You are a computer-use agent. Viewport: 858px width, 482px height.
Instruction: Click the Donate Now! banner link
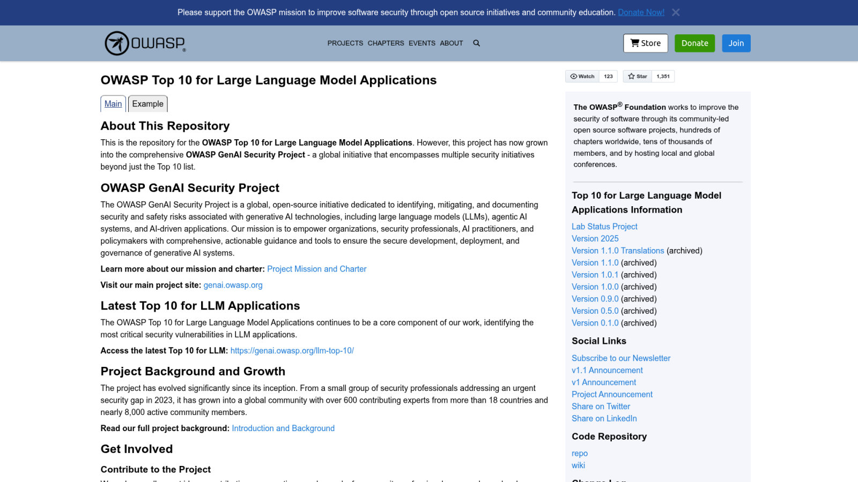pos(641,12)
